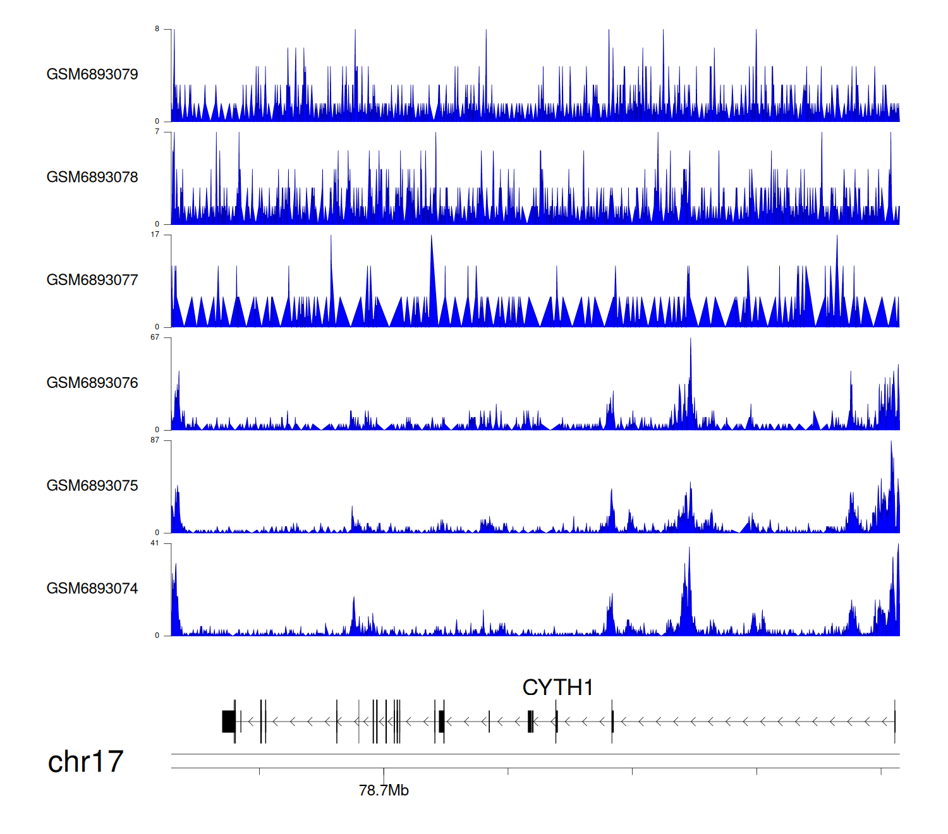Viewport: 948px width, 834px height.
Task: Click the 78.7Mb axis position label
Action: pos(384,790)
